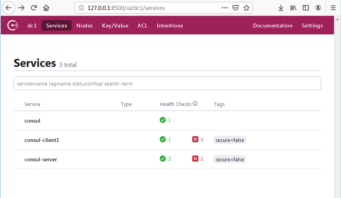Go forward with the browser forward arrow
Screen dimensions: 341x198
(21, 8)
